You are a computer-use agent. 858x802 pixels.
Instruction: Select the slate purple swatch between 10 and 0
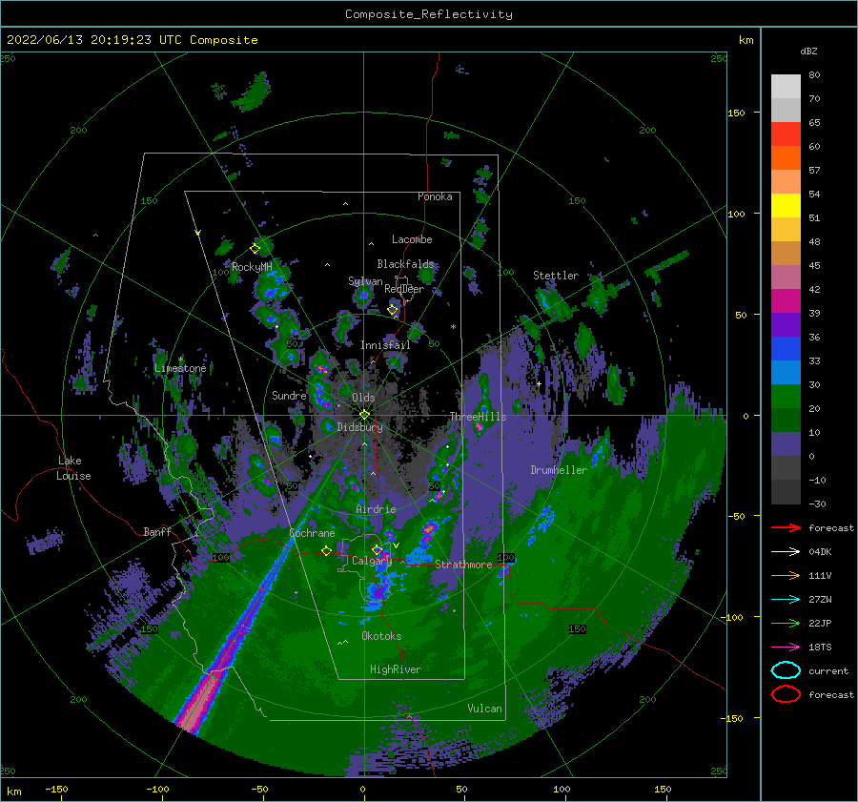click(x=786, y=444)
